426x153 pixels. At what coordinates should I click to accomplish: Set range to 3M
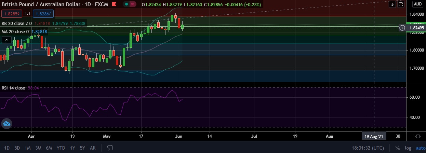pos(38,148)
